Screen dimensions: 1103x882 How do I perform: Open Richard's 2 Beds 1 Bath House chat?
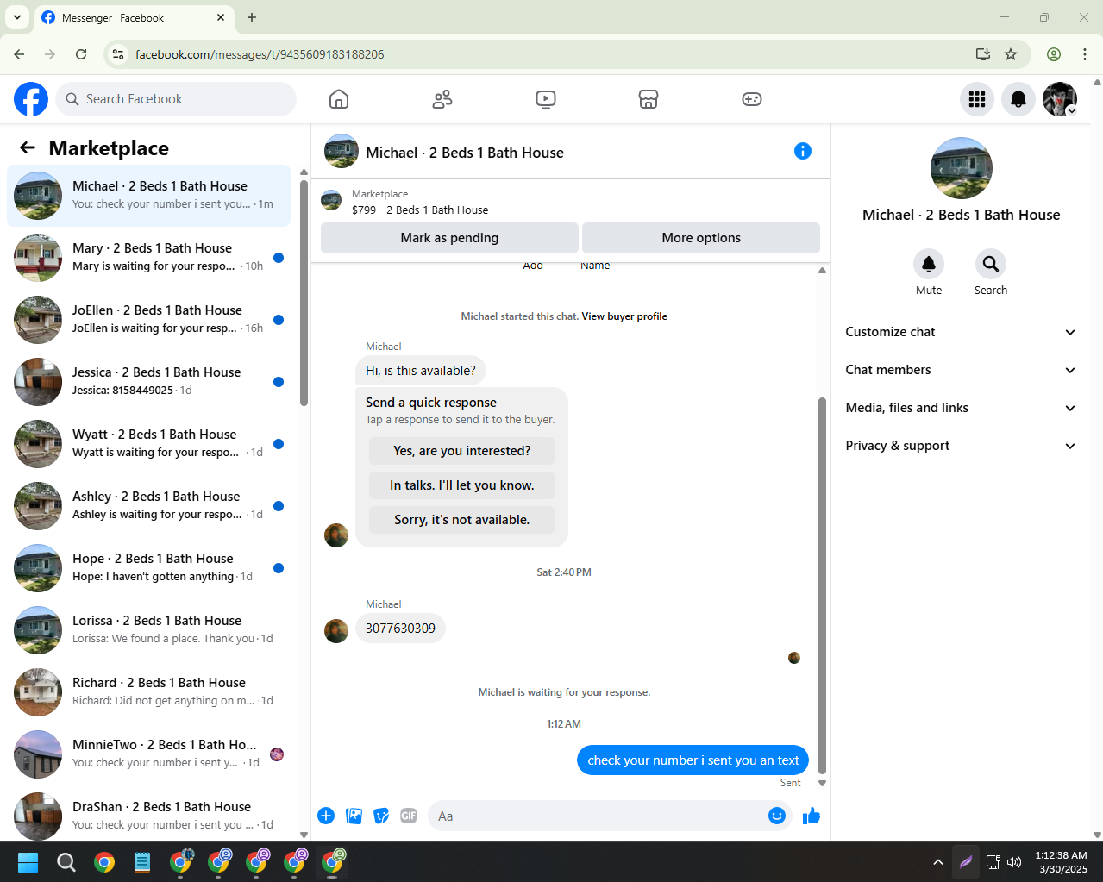148,692
